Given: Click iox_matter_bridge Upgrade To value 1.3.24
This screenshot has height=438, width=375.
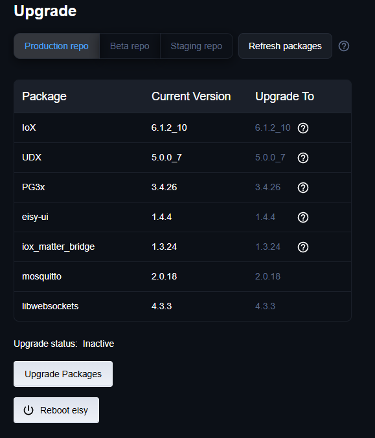Looking at the screenshot, I should coord(267,246).
